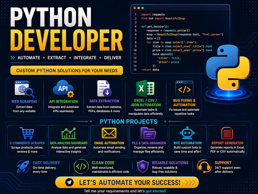Click the big DEVELOPER title word
The height and width of the screenshot is (194, 258).
66,40
